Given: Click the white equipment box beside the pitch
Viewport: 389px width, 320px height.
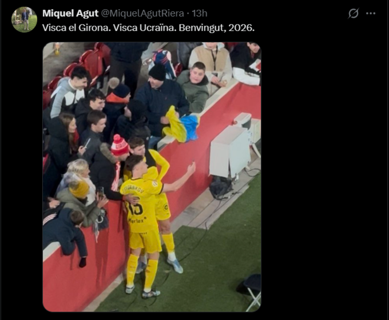Looking at the screenshot, I should coord(230,151).
